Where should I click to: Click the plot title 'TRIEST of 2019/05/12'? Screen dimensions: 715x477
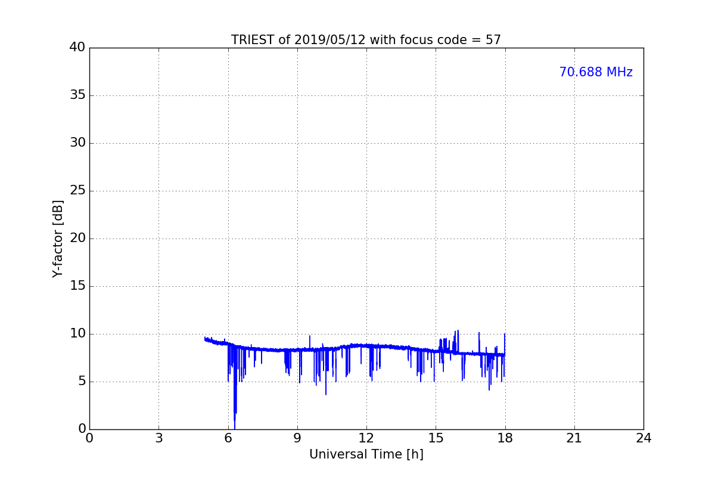299,40
